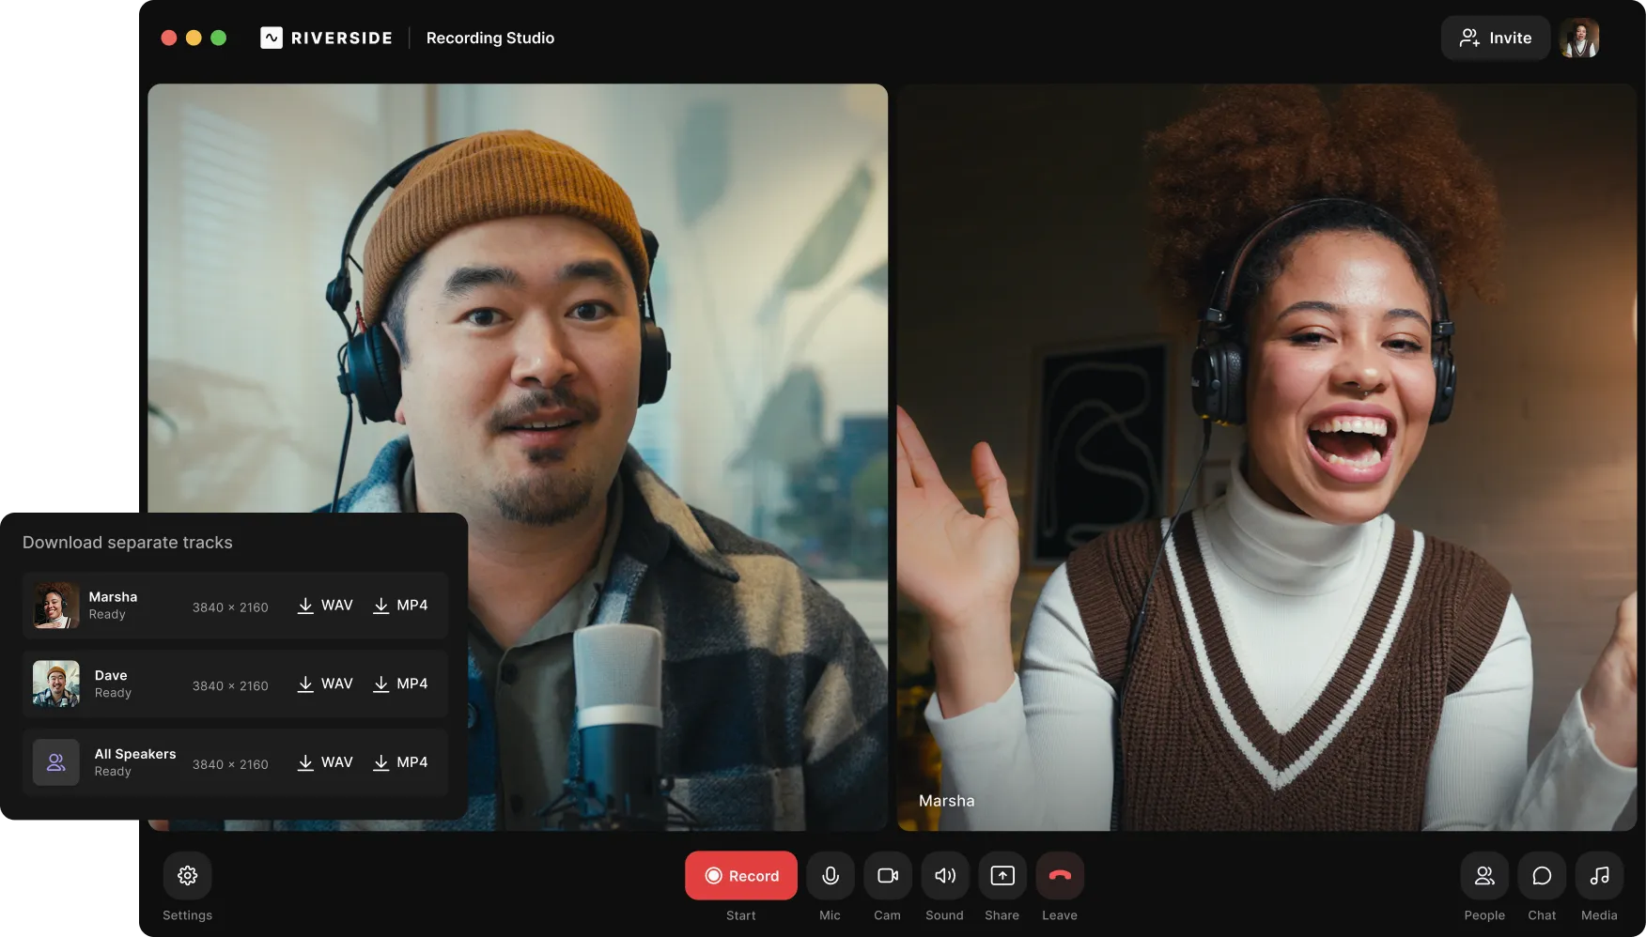Click the All Speakers group icon
This screenshot has width=1646, height=937.
pos(56,762)
